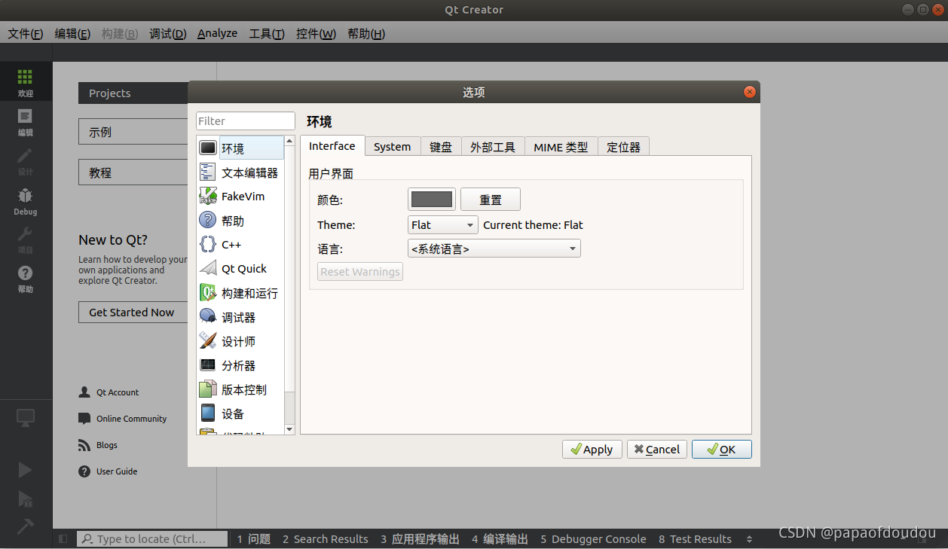Select the C++ braces category icon

[x=208, y=245]
